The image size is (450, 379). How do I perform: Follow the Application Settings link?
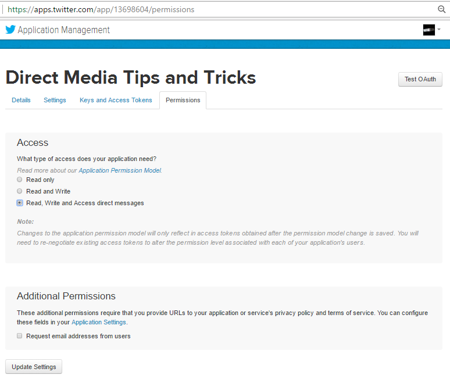[x=99, y=322]
